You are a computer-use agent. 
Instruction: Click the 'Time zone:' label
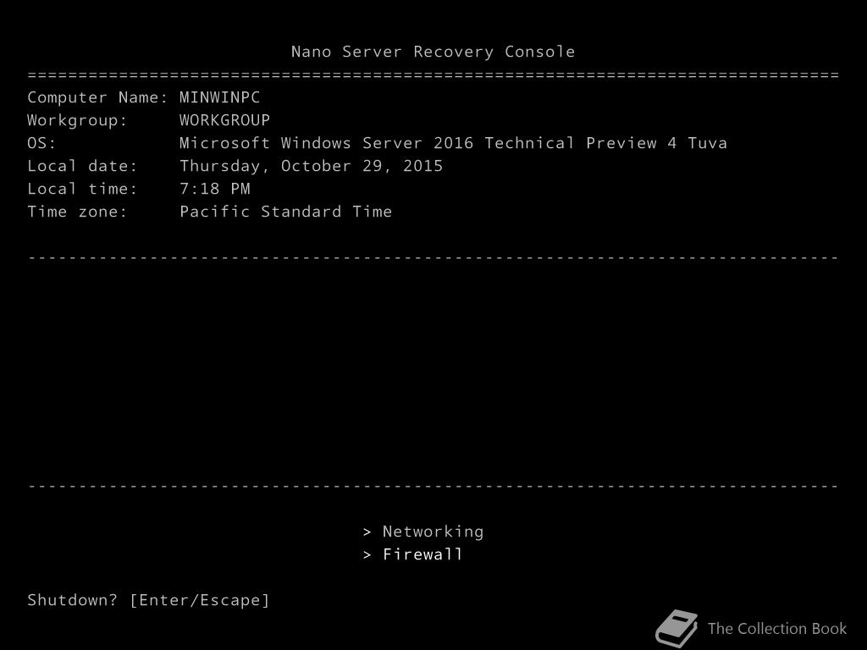77,212
